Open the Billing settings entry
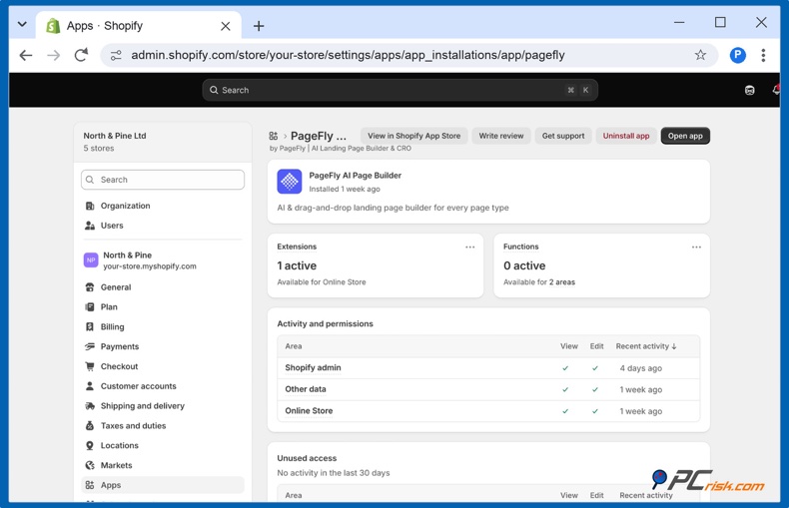The width and height of the screenshot is (789, 508). click(163, 327)
